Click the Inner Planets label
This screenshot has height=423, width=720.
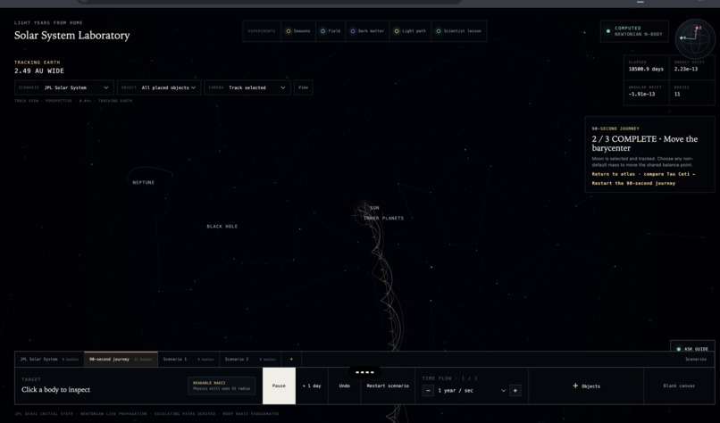point(383,218)
